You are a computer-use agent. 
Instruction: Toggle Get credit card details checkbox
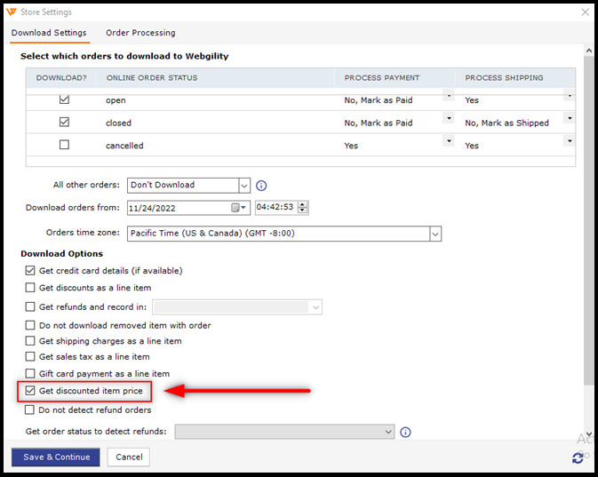click(31, 271)
